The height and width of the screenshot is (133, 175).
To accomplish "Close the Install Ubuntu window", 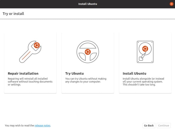I will (171, 4).
